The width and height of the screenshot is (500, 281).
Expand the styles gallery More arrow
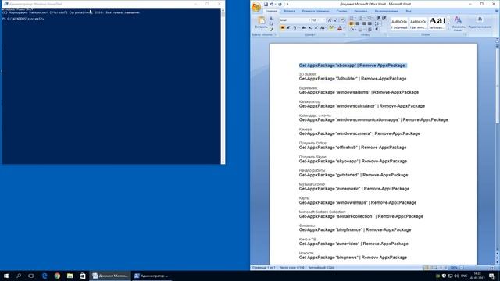[448, 29]
